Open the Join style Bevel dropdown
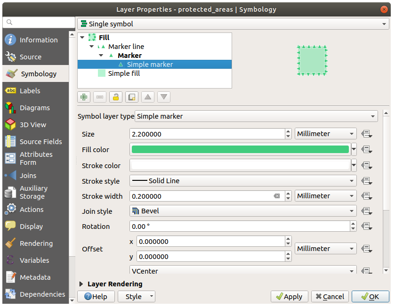This screenshot has width=395, height=308. tap(243, 211)
